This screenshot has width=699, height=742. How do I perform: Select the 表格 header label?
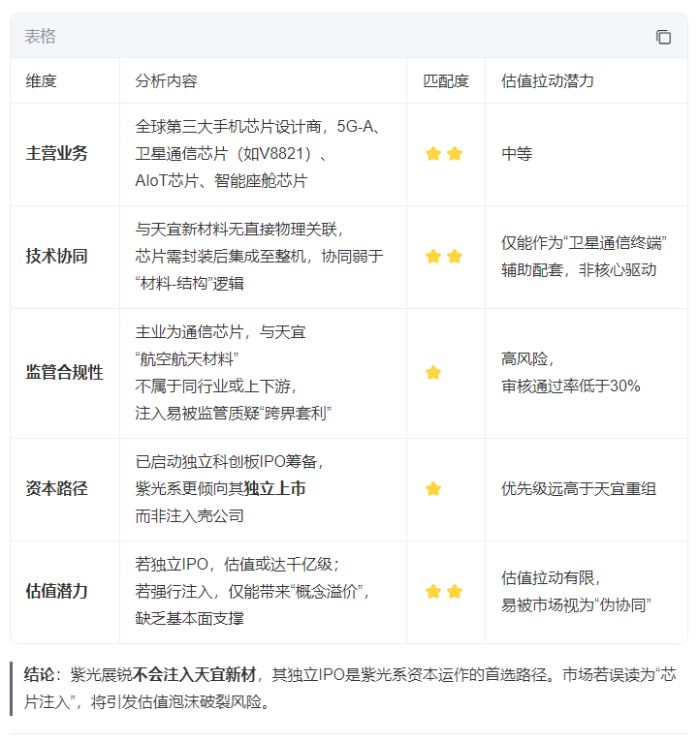(41, 37)
